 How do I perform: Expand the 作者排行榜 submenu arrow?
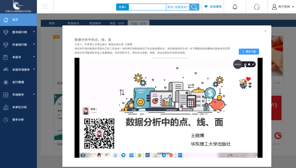pyautogui.click(x=34, y=45)
